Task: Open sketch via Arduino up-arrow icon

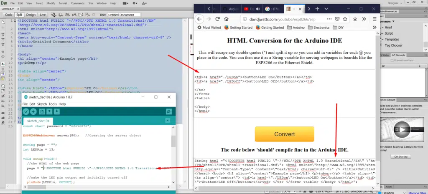Action: (49, 111)
